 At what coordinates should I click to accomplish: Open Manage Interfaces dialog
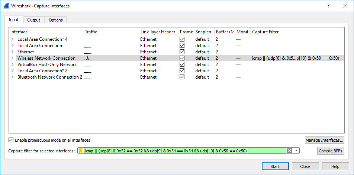coord(324,140)
